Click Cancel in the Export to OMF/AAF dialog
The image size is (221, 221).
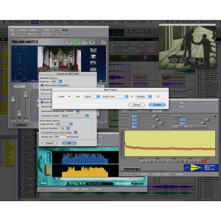click(50, 143)
